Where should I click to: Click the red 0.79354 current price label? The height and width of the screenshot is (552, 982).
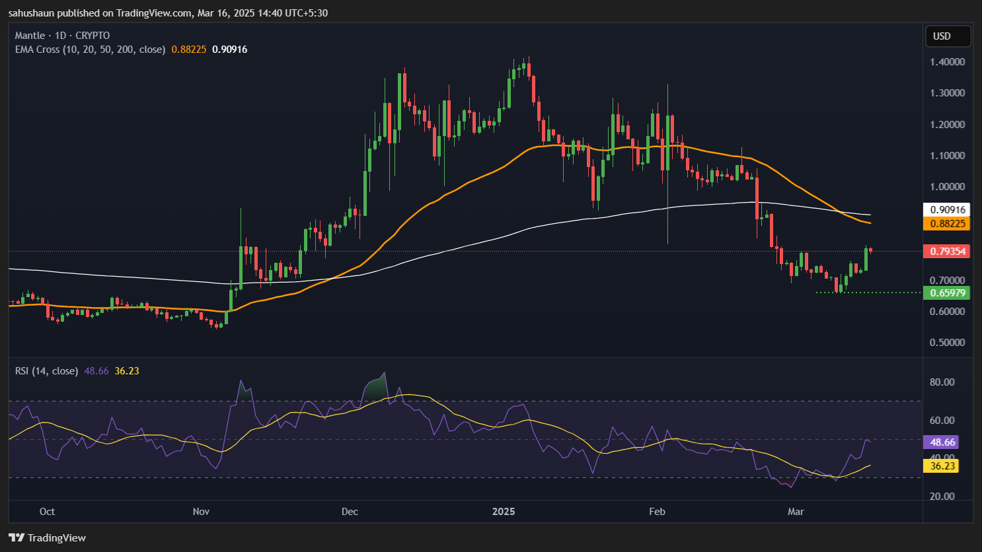click(947, 252)
